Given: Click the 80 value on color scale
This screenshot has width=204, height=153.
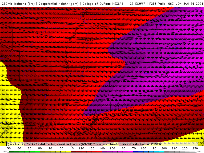Looking at the screenshot, I should click(40, 148).
